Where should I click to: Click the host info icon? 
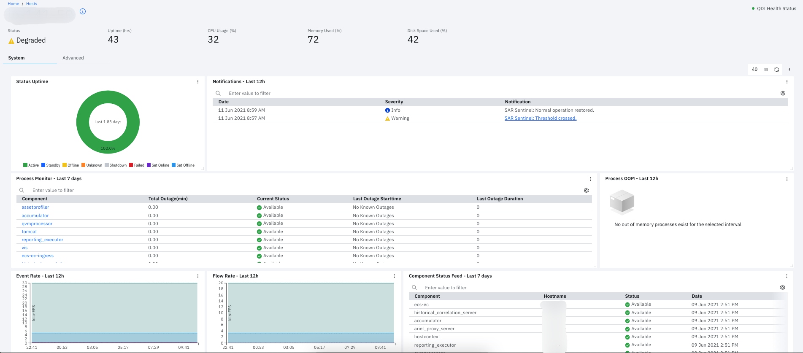83,11
